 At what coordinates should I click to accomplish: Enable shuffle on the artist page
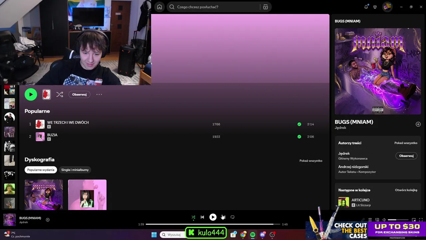point(60,94)
